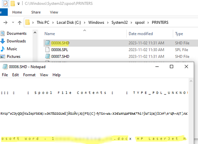
Task: Open Notepad View menu
Action: [x=44, y=75]
